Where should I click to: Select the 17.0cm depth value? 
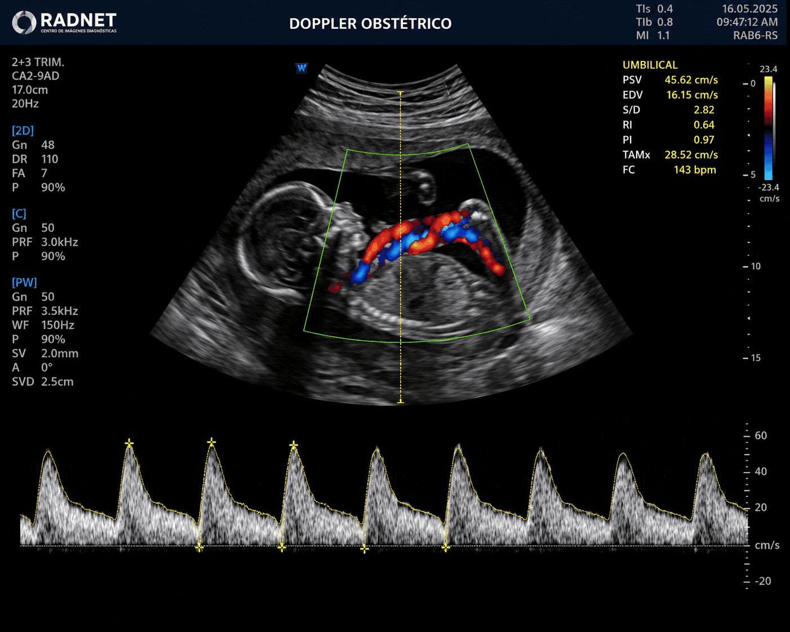[30, 90]
